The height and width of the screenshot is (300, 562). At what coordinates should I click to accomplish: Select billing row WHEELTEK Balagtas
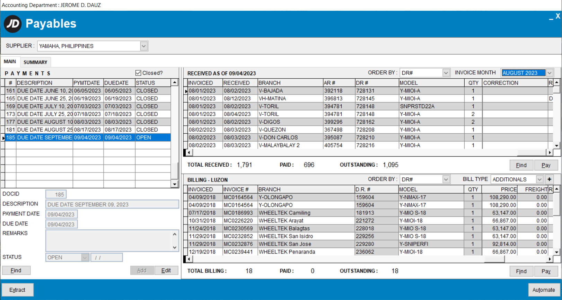tap(370, 228)
